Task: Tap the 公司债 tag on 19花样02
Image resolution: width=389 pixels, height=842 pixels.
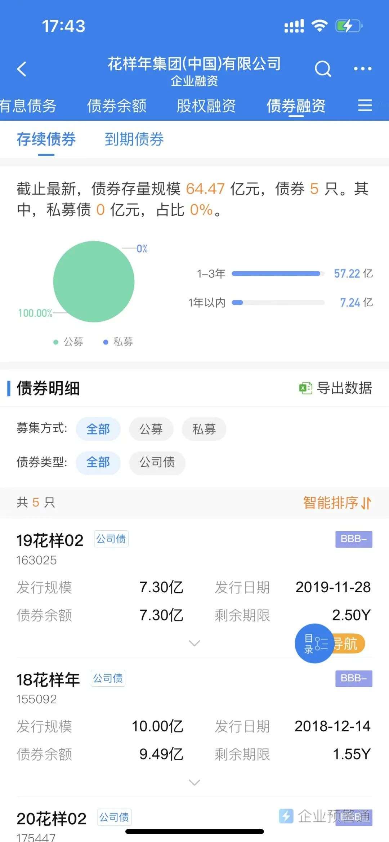Action: [x=111, y=539]
